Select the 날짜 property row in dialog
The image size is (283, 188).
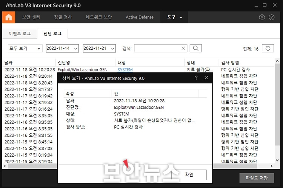pyautogui.click(x=135, y=101)
